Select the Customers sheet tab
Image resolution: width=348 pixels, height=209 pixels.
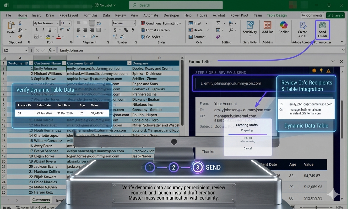click(x=41, y=200)
